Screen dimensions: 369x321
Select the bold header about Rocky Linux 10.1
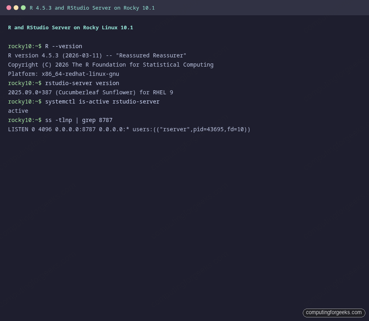coord(70,27)
